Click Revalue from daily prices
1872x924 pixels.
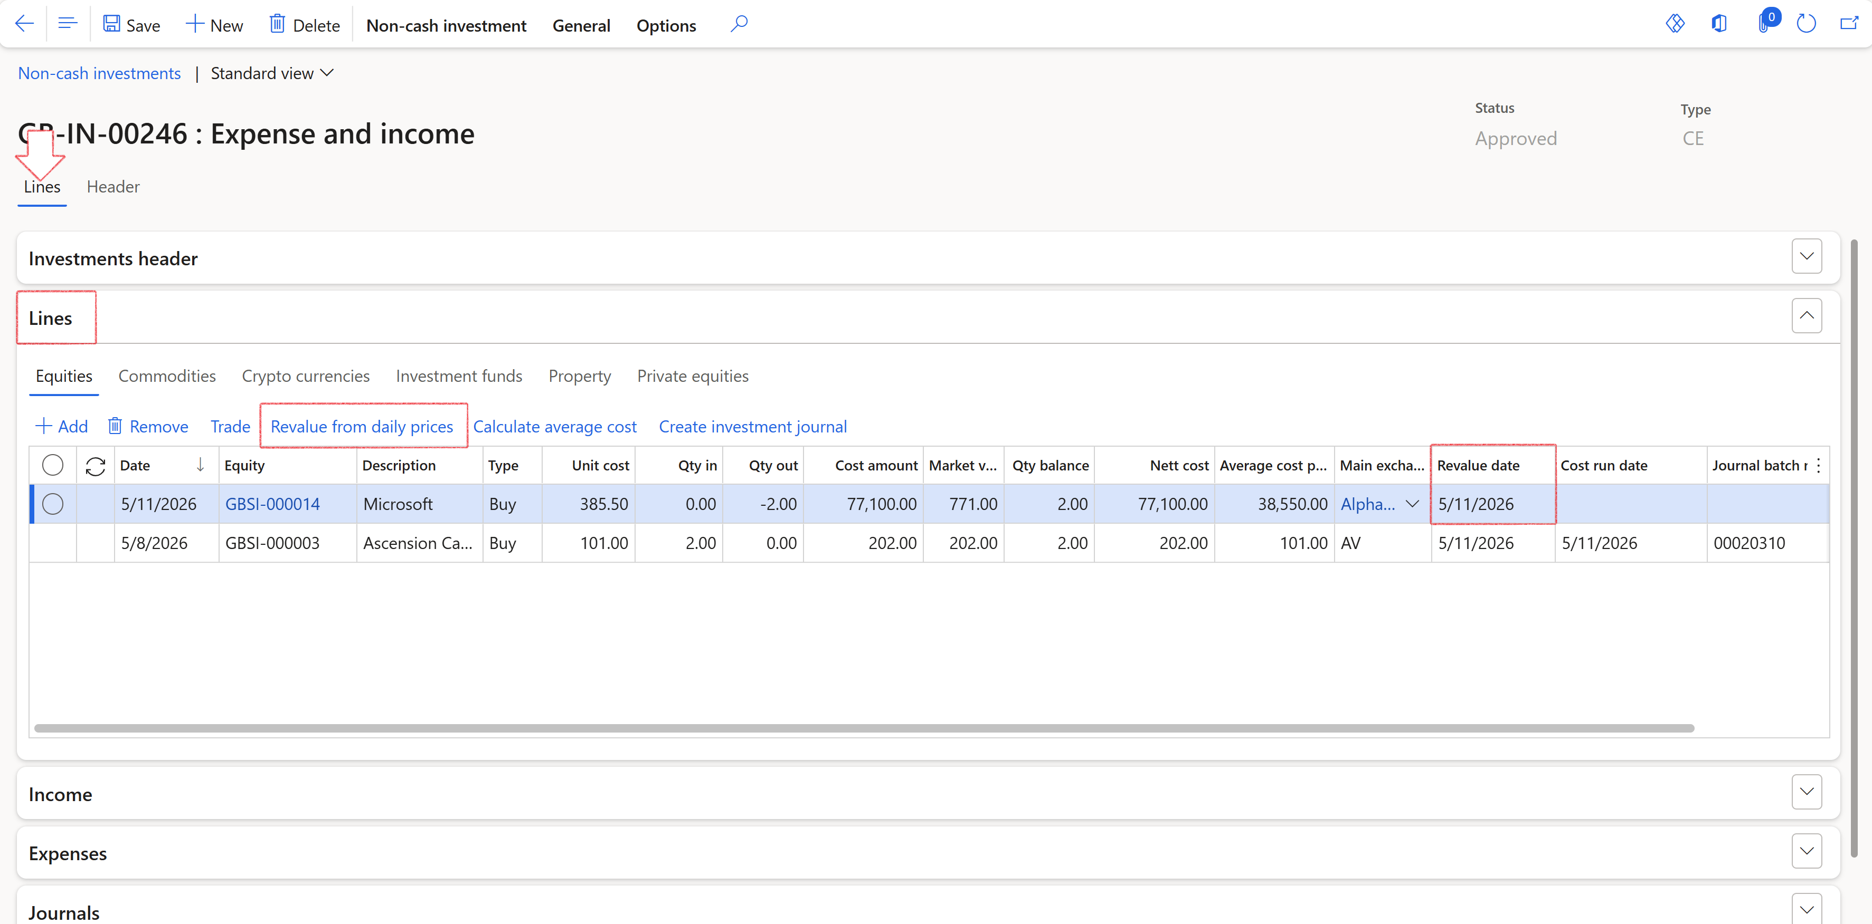[362, 426]
